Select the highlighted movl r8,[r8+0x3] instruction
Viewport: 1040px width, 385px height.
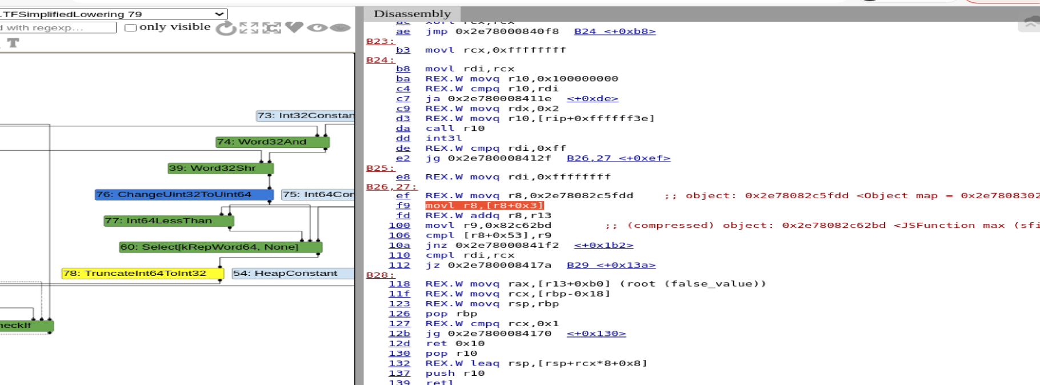pos(484,206)
